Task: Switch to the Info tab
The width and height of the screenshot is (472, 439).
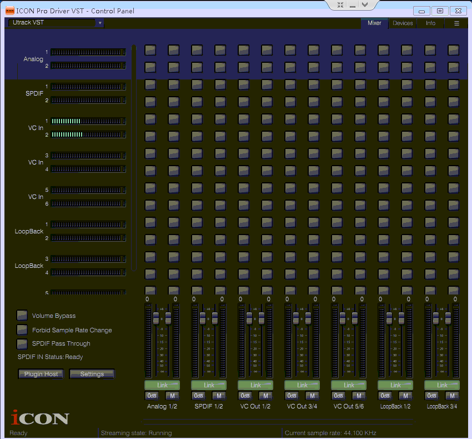Action: pos(430,23)
